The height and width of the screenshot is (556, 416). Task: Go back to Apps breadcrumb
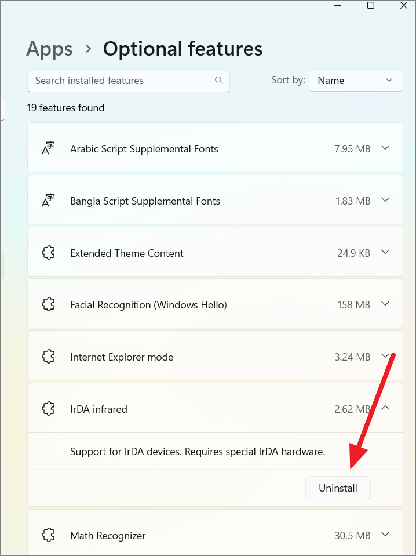49,49
